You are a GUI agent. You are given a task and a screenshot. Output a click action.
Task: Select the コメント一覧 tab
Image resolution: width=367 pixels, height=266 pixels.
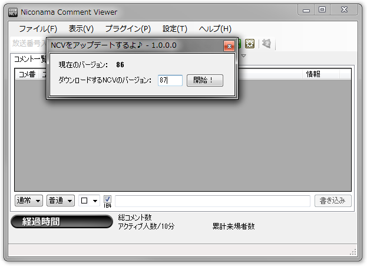[x=30, y=59]
